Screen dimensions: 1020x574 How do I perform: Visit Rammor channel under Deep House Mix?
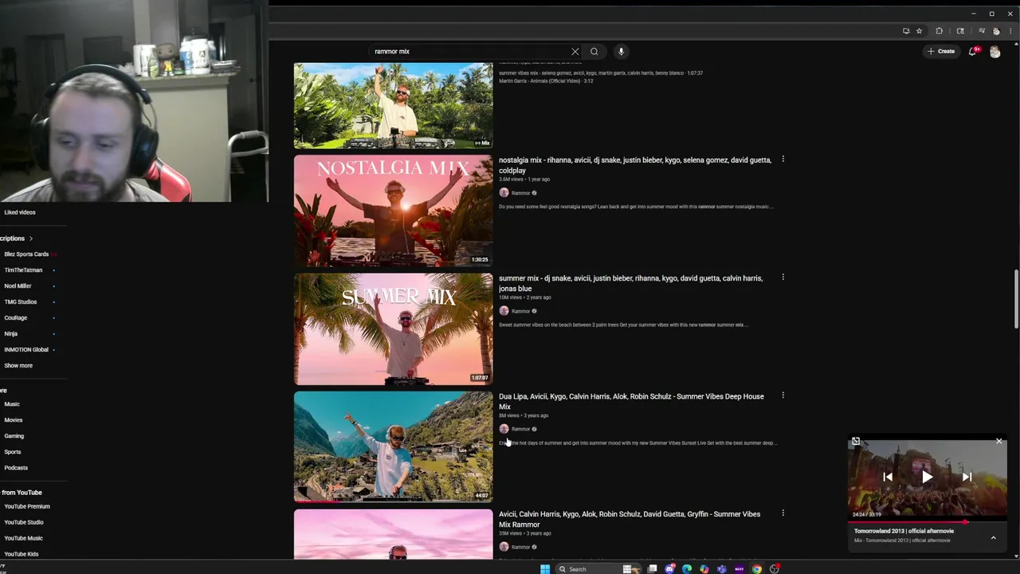(520, 429)
